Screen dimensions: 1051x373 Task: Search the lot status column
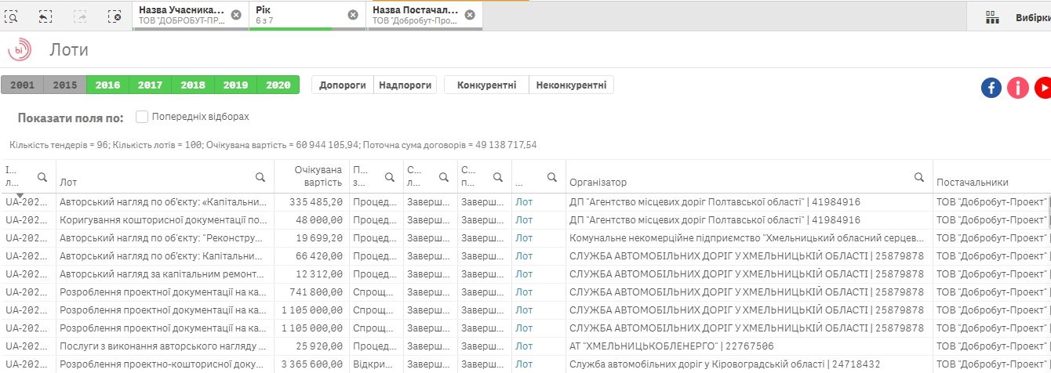pyautogui.click(x=443, y=176)
